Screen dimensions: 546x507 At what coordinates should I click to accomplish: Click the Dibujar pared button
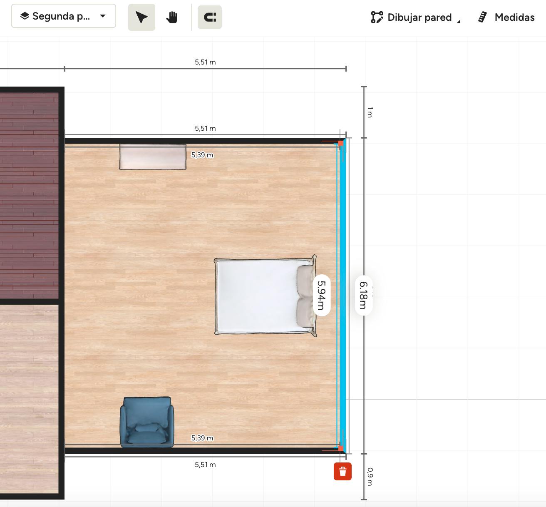(x=419, y=17)
